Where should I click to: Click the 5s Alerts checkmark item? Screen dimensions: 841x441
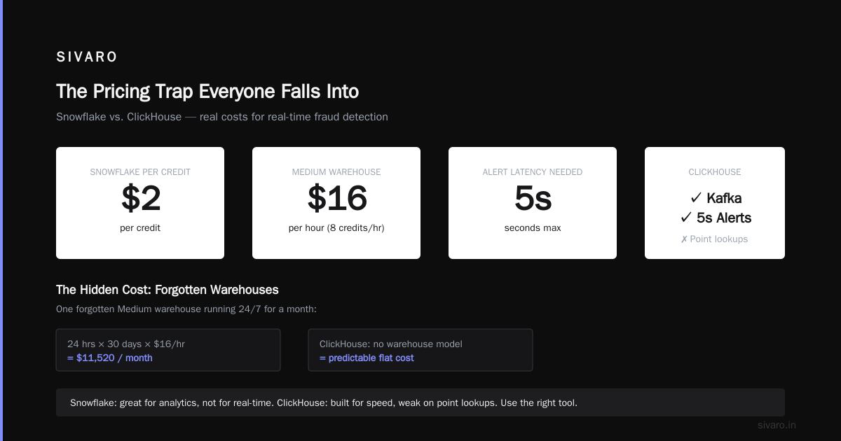point(715,218)
